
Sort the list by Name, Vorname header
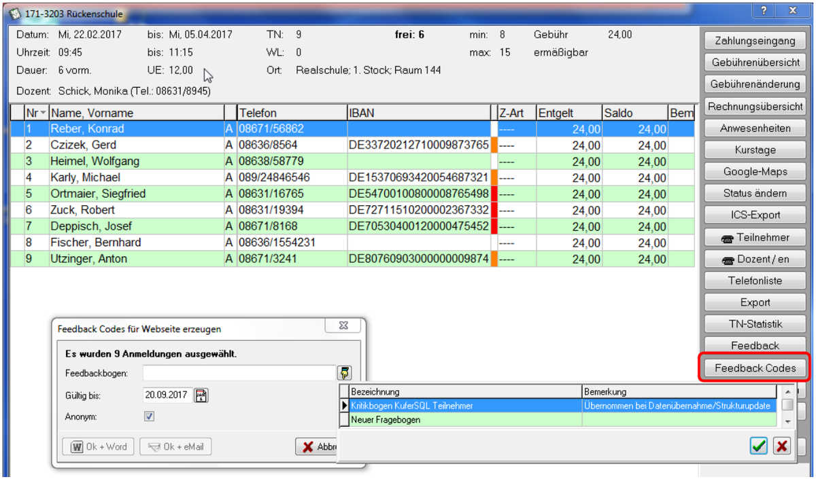click(137, 113)
